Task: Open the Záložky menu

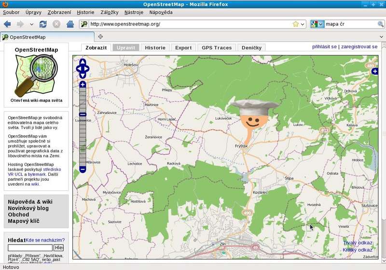Action: [110, 13]
